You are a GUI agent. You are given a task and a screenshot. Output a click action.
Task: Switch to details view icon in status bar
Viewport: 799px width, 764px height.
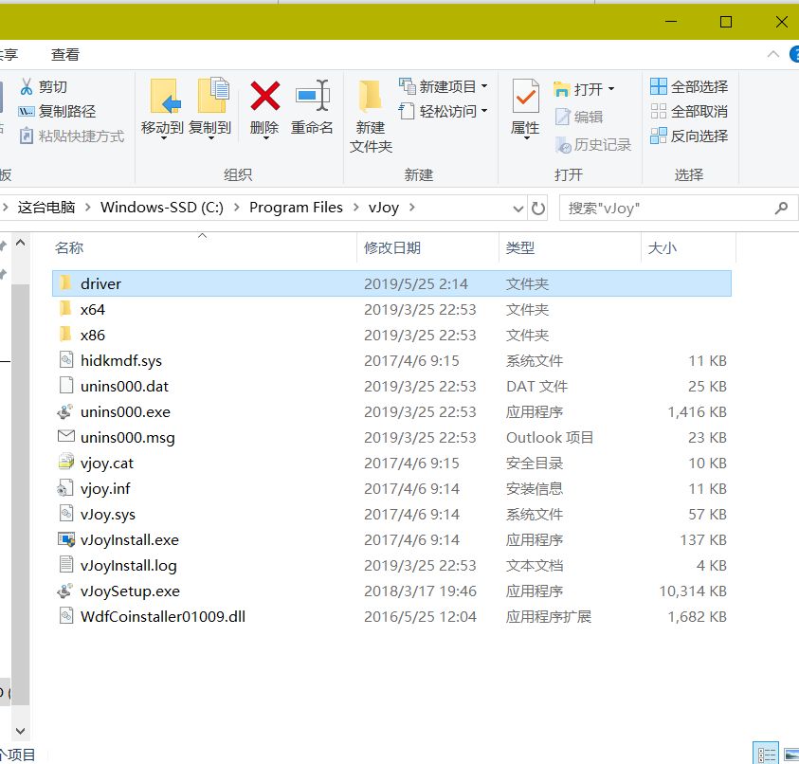pyautogui.click(x=767, y=754)
